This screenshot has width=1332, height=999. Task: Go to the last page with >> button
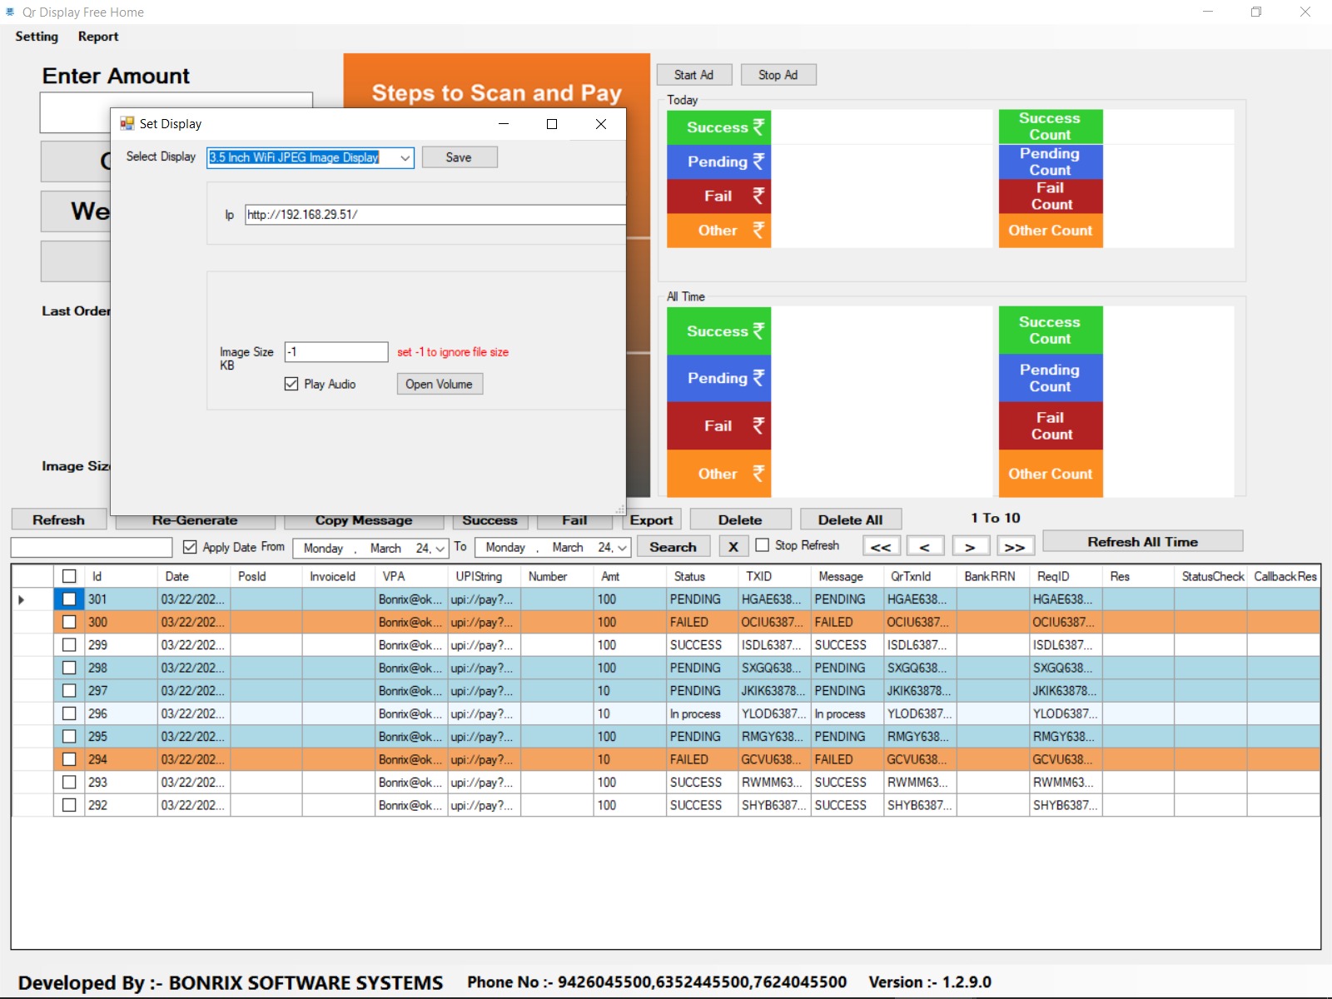(1015, 547)
